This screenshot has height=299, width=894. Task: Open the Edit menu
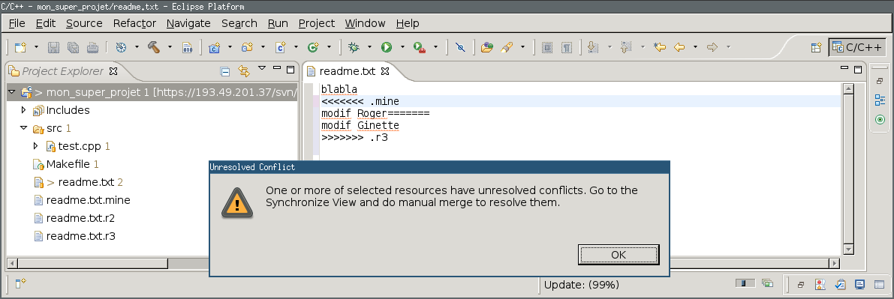[46, 23]
